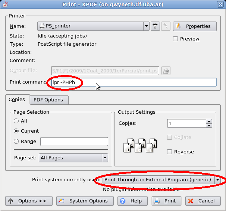Decrease copies with the down arrow

pos(209,126)
